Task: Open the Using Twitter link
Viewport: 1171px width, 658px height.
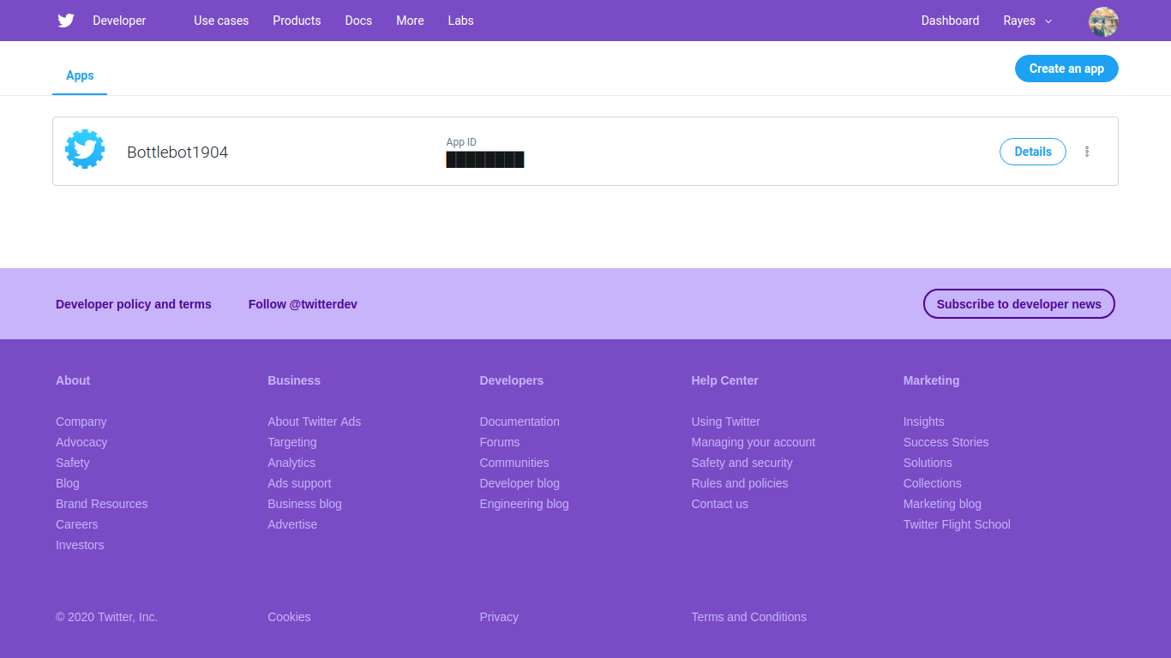Action: (x=726, y=422)
